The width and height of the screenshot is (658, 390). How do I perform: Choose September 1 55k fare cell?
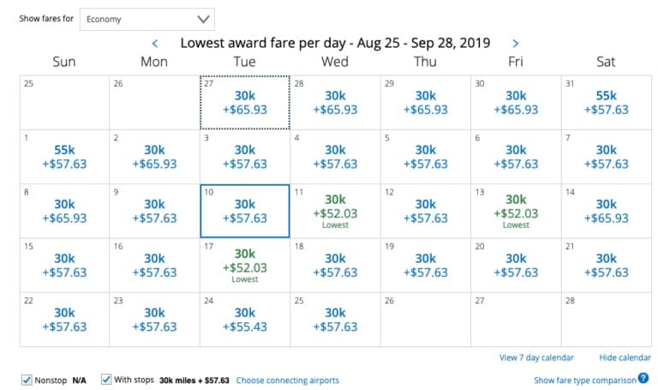64,157
